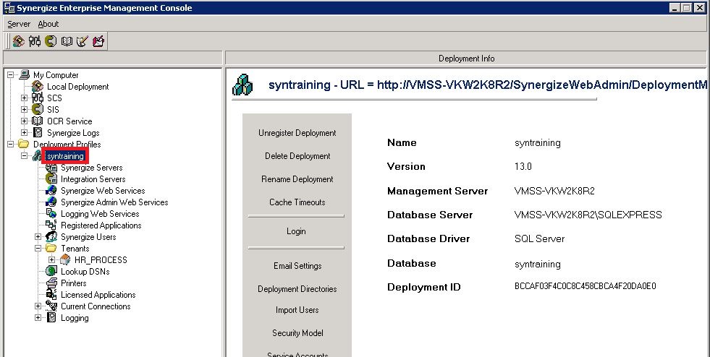The image size is (710, 357).
Task: Expand the SCS tree node
Action: click(24, 98)
